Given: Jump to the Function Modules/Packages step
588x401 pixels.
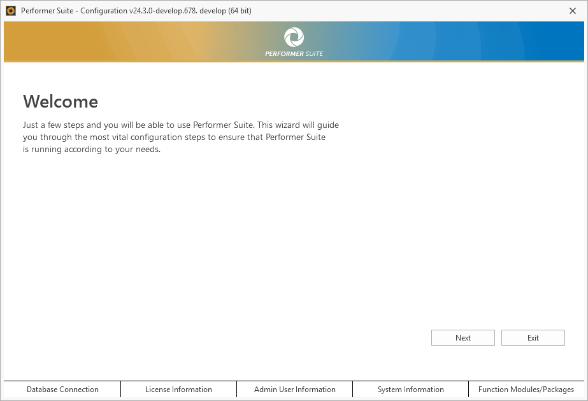Looking at the screenshot, I should tap(526, 390).
